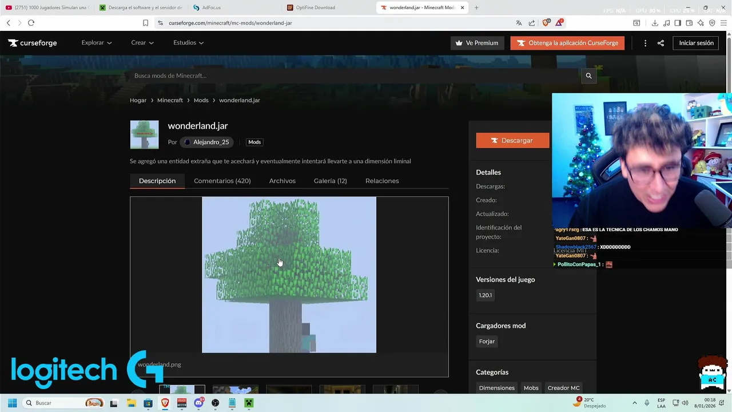This screenshot has width=732, height=412.
Task: Open OBS Studio from taskbar
Action: (x=215, y=403)
